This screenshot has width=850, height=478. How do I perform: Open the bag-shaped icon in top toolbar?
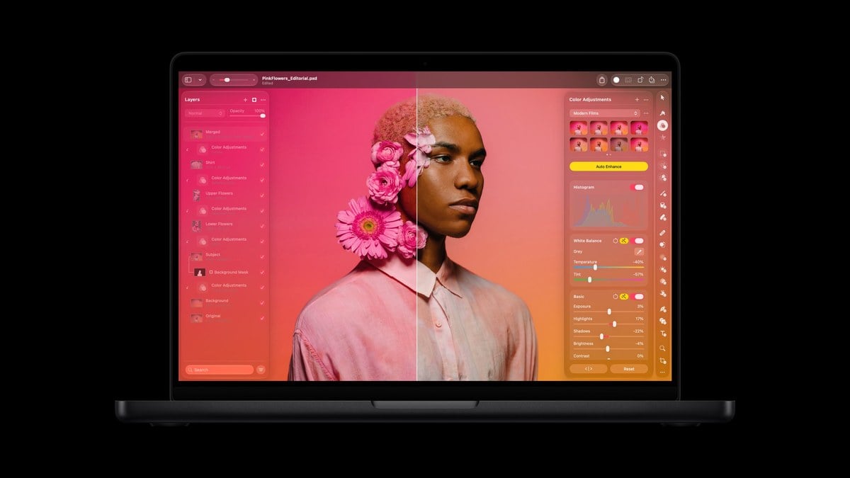point(601,80)
